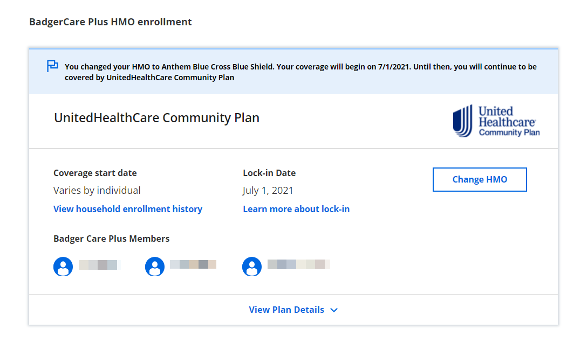Click the HMO change notification message text

(300, 72)
